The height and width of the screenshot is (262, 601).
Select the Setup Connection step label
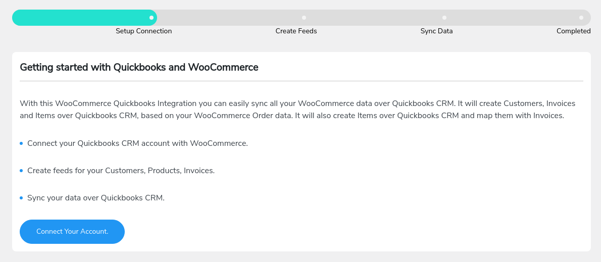click(x=144, y=31)
